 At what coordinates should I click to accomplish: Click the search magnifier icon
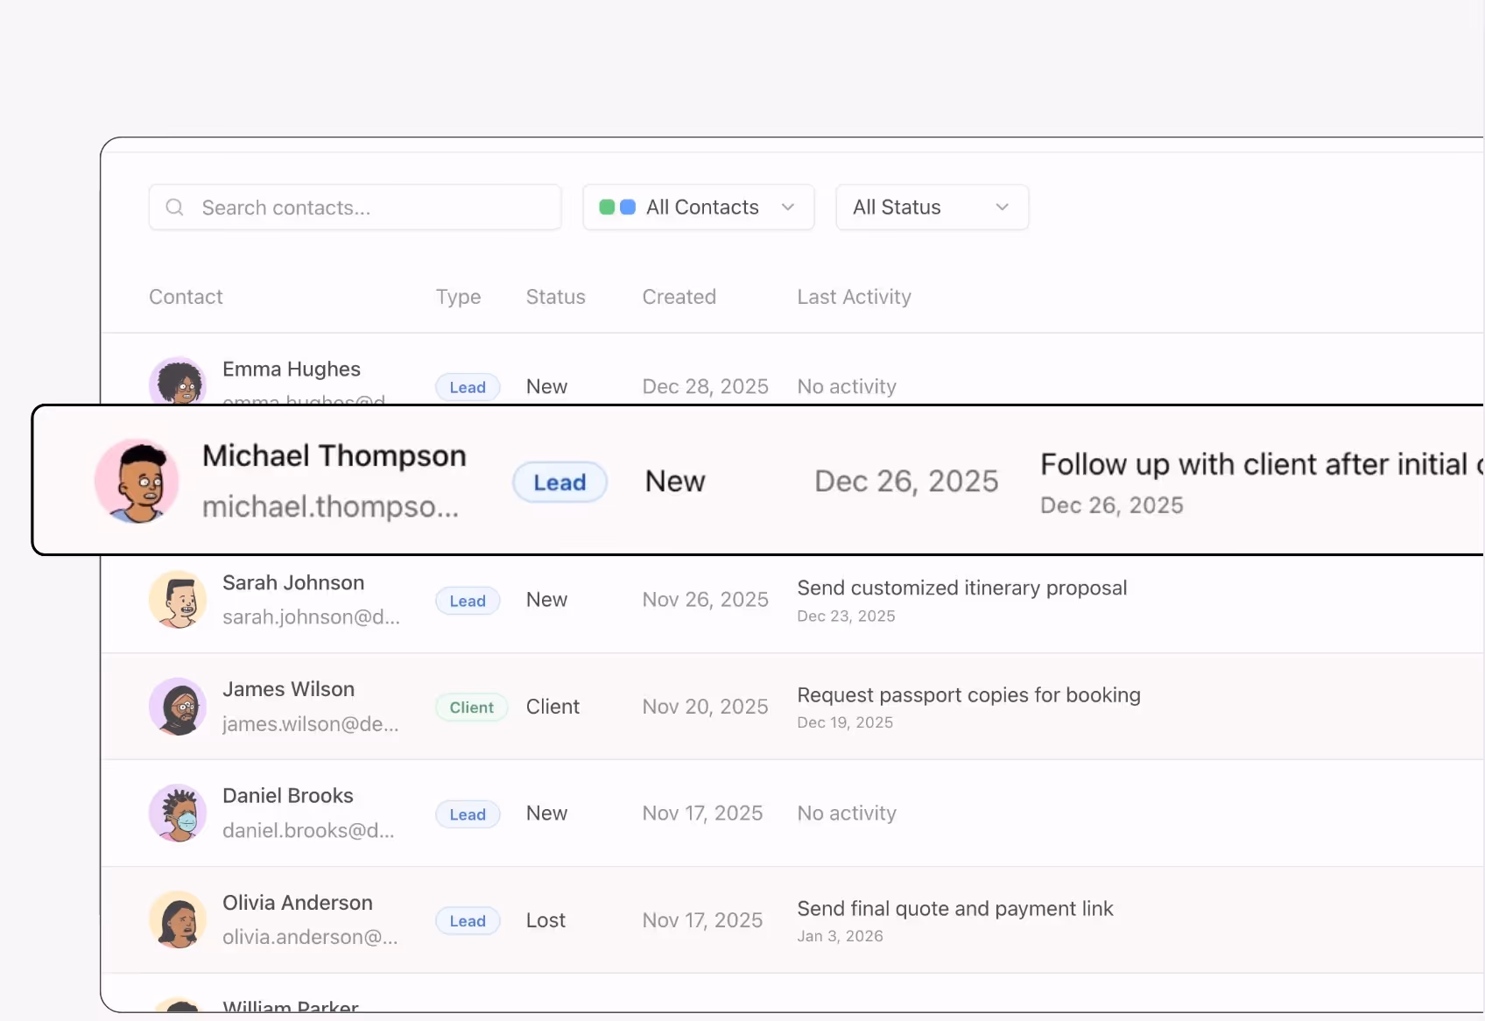[174, 207]
